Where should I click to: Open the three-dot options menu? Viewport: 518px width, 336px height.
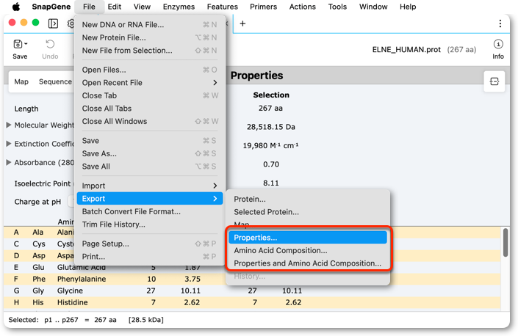coord(500,23)
